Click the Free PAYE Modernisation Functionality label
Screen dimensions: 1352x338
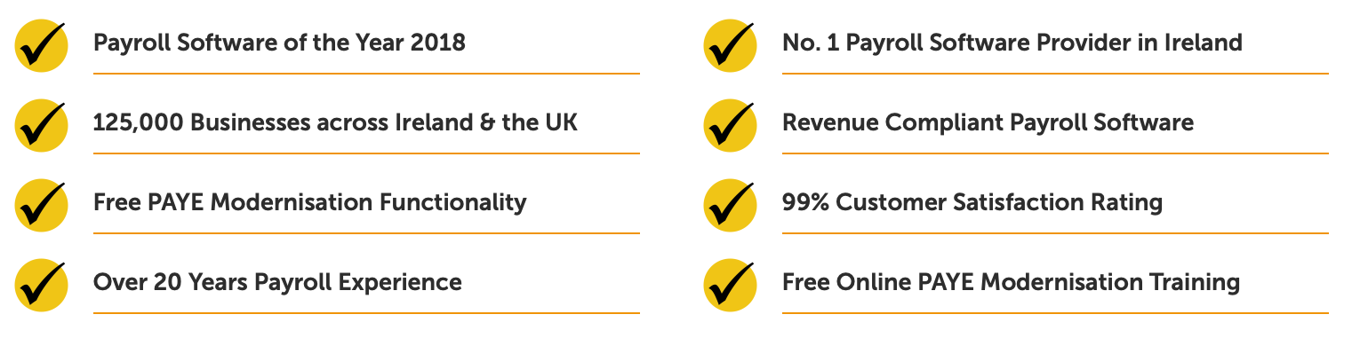(x=310, y=202)
